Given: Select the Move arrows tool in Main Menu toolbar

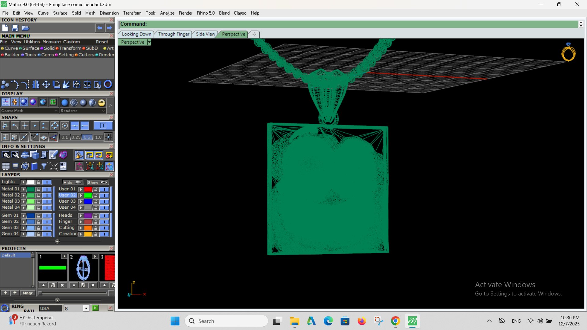Looking at the screenshot, I should click(x=46, y=84).
